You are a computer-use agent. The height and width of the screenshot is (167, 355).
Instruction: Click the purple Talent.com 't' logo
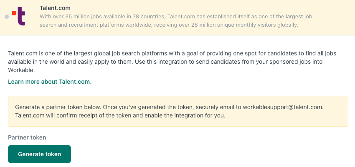coord(21,16)
